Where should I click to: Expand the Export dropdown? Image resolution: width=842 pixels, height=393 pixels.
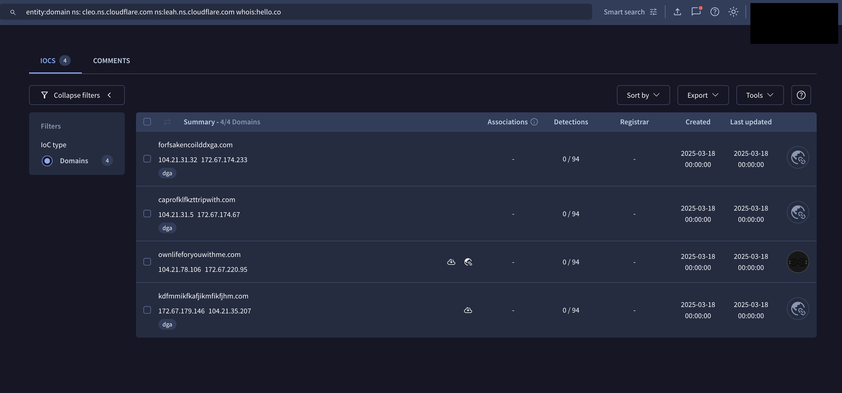703,95
